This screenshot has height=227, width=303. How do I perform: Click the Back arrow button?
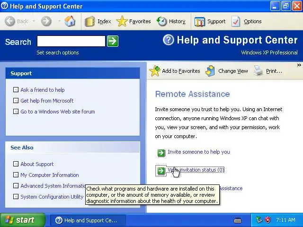coord(9,21)
